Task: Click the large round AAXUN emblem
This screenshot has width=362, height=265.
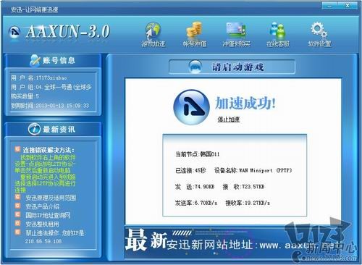Action: tap(191, 107)
